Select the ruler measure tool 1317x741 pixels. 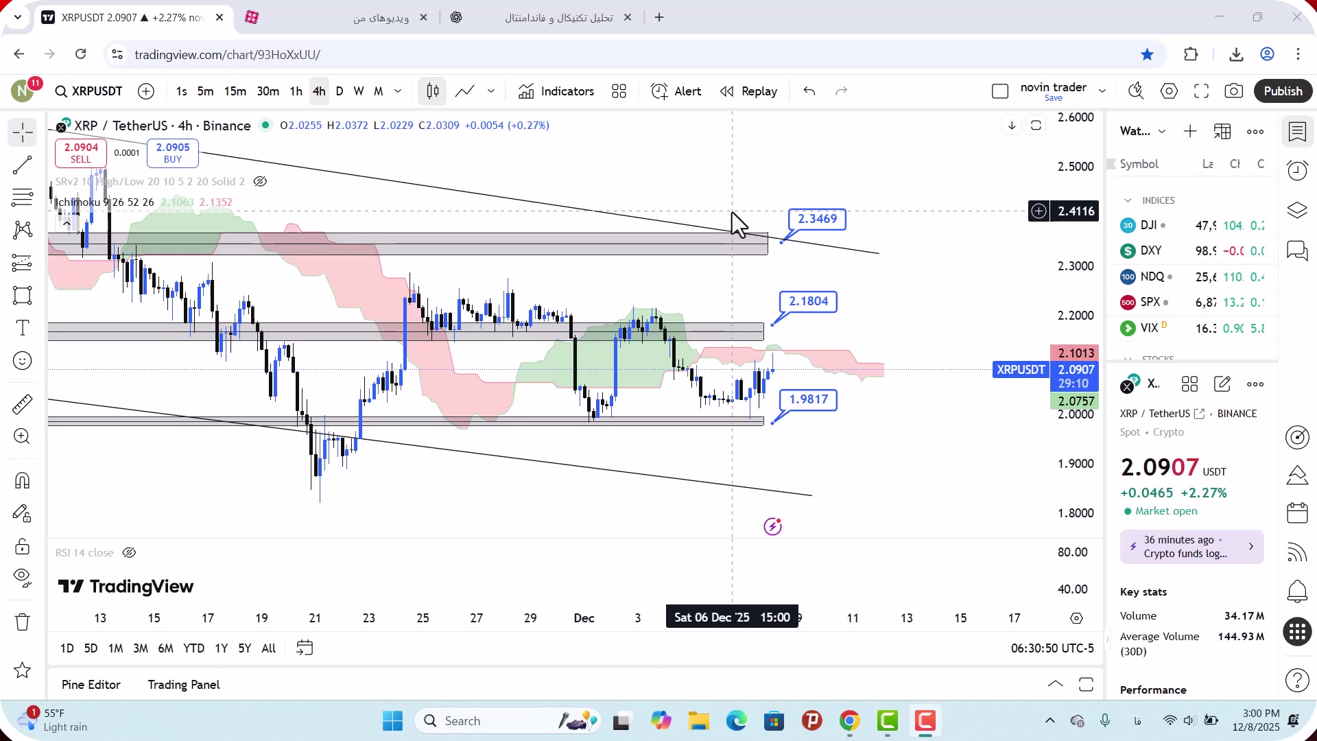(x=22, y=404)
